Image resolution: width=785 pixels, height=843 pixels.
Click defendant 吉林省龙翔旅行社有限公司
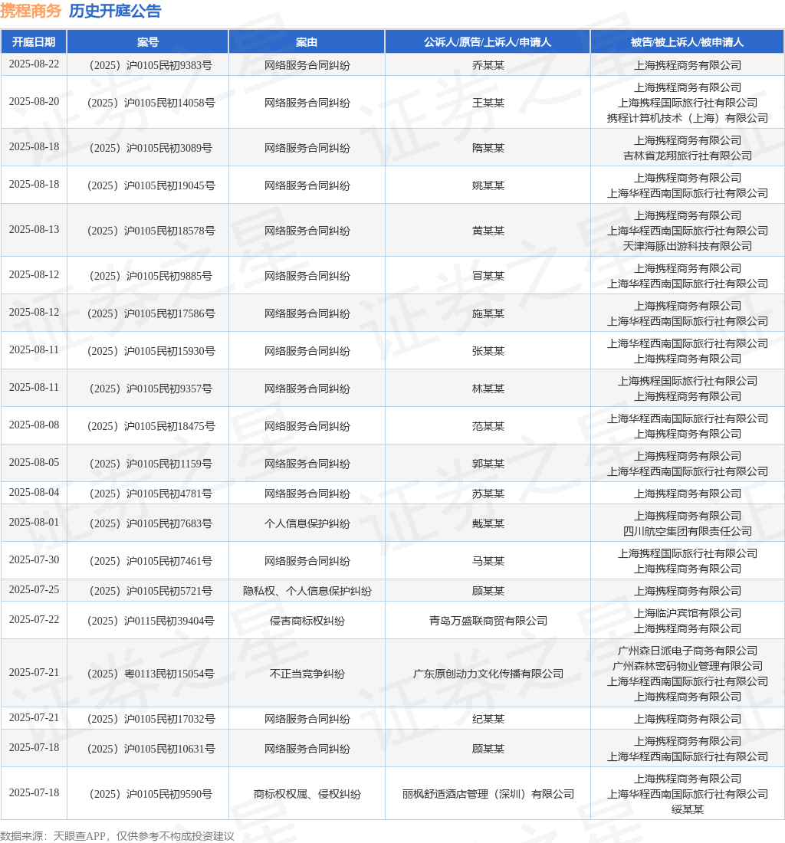[x=687, y=156]
